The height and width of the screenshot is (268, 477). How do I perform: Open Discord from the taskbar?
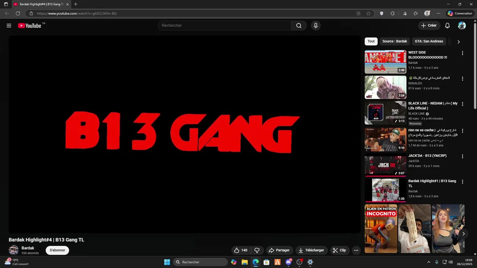(x=288, y=262)
